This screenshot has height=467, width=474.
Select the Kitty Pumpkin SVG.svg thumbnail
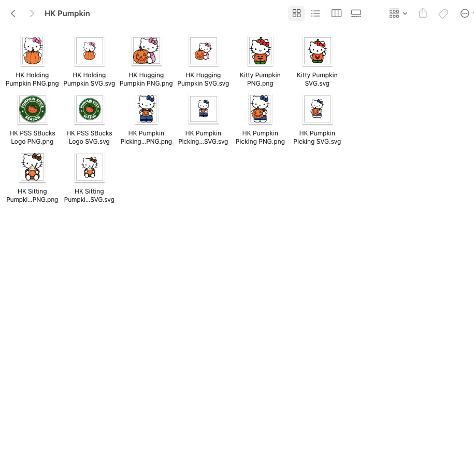pyautogui.click(x=318, y=51)
